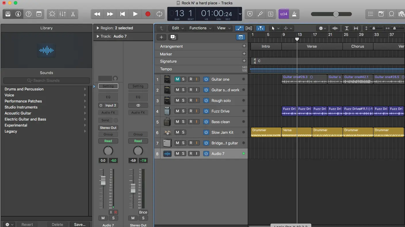This screenshot has height=227, width=405.
Task: Click the Save button in Library
Action: pos(80,224)
